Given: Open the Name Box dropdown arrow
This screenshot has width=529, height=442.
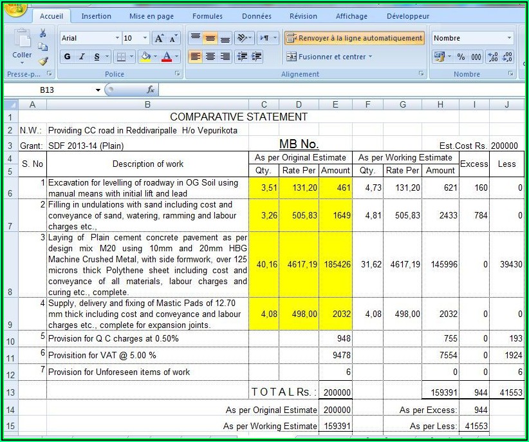Looking at the screenshot, I should tap(98, 90).
